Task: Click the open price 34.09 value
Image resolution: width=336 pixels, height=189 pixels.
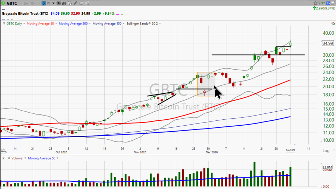Action: 55,14
